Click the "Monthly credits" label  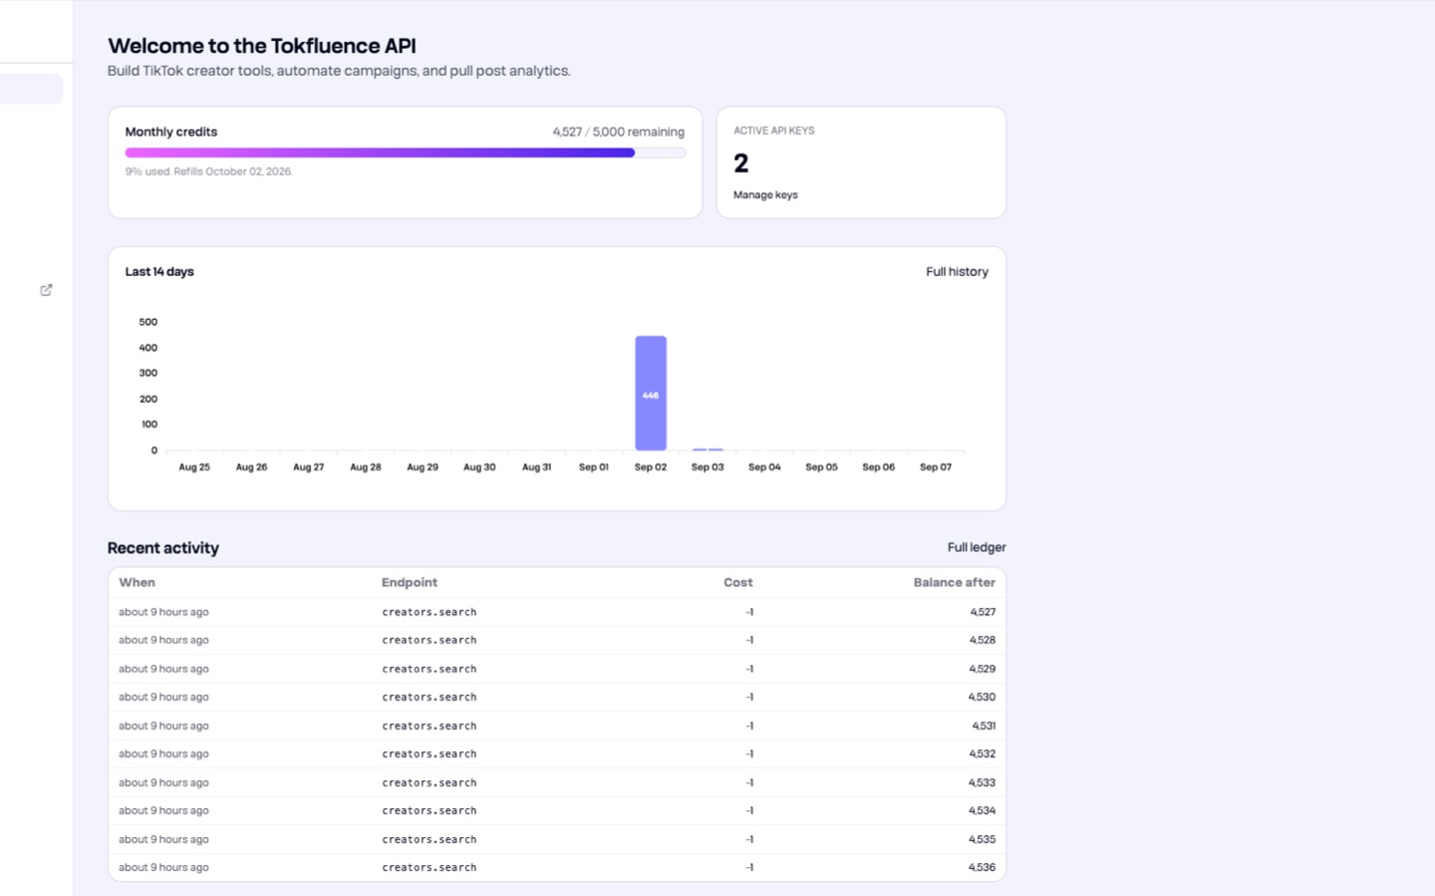(x=171, y=132)
